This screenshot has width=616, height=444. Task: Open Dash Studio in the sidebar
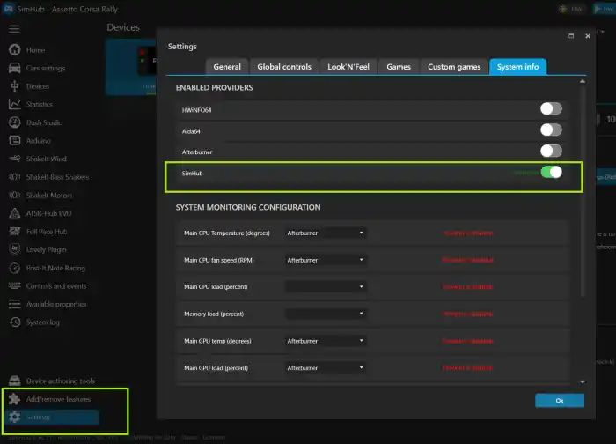(x=44, y=122)
